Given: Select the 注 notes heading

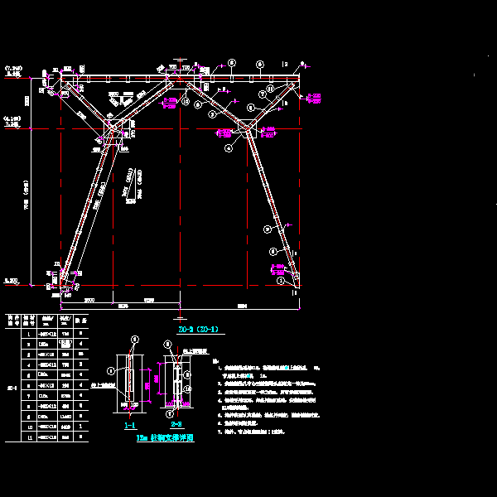Looking at the screenshot, I should coord(215,360).
